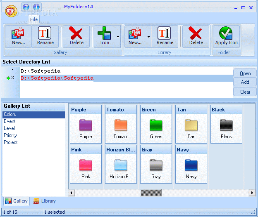The height and width of the screenshot is (217, 258).
Task: Select Priority in Gallery List
Action: tap(33, 135)
